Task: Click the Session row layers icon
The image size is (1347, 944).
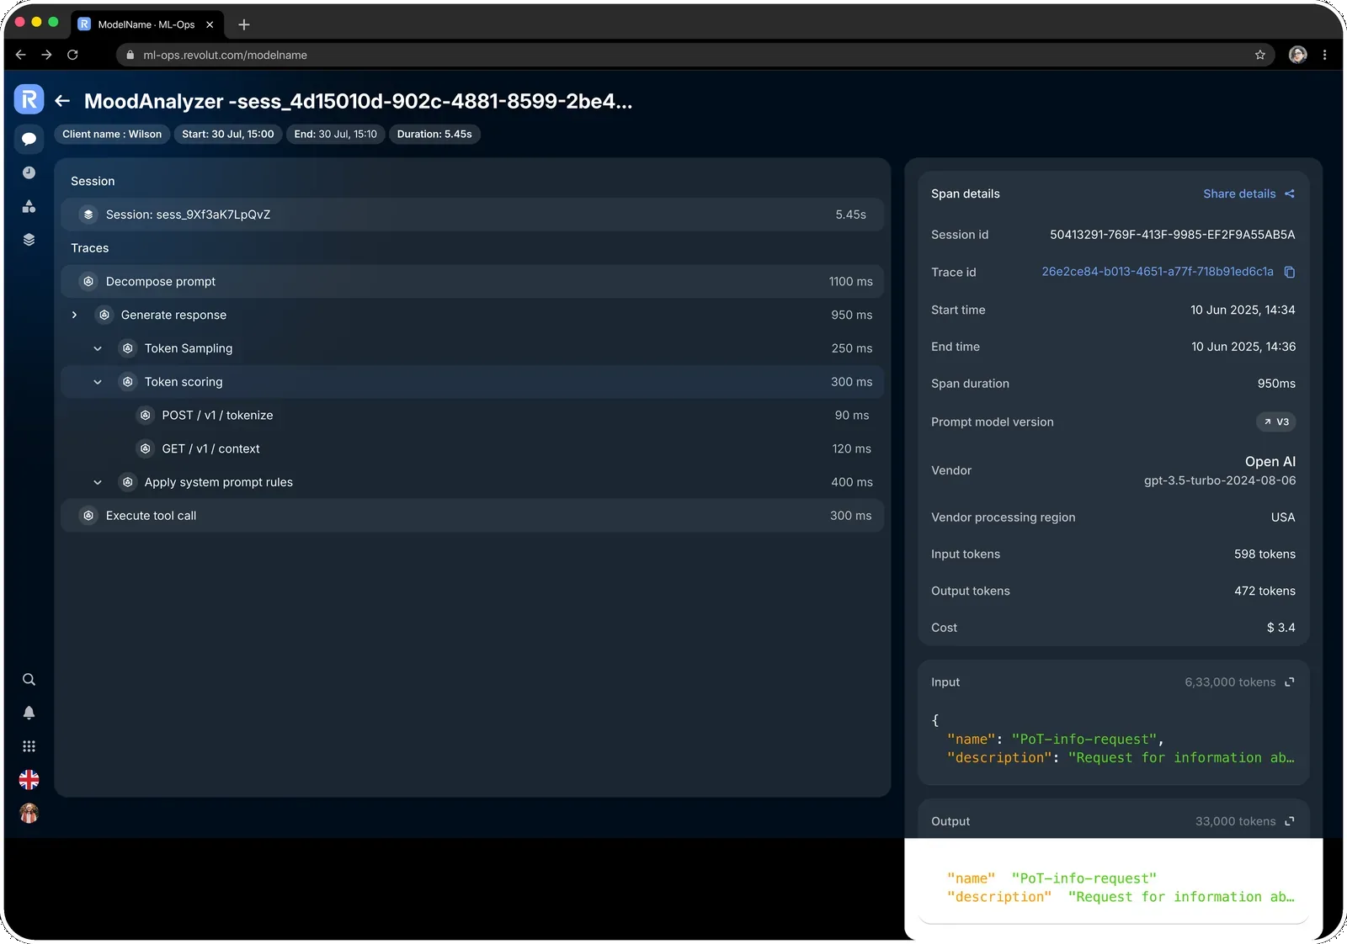Action: pyautogui.click(x=88, y=215)
